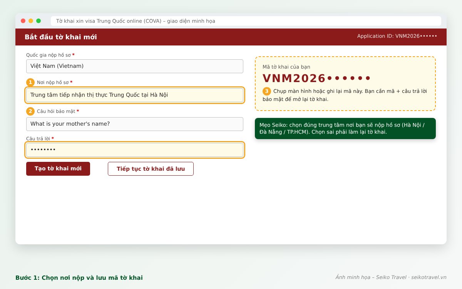Click the Bắt đầu tờ khai mới heading
This screenshot has width=462, height=289.
[61, 37]
